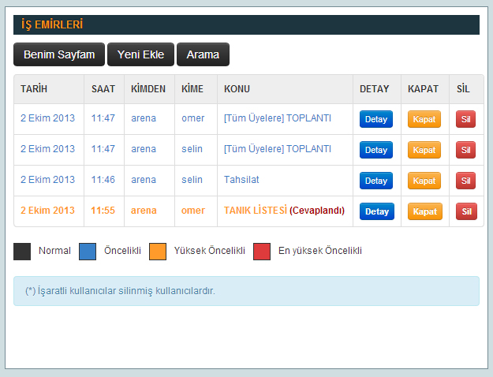Open the TANIK LİSTESİ subject link
This screenshot has width=493, height=377.
[x=255, y=211]
